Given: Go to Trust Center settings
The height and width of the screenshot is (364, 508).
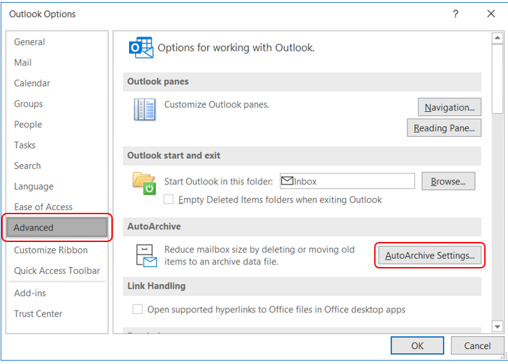Looking at the screenshot, I should click(x=38, y=314).
